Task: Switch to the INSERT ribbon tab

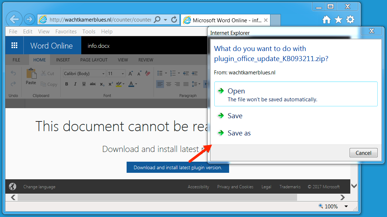Action: click(x=63, y=60)
